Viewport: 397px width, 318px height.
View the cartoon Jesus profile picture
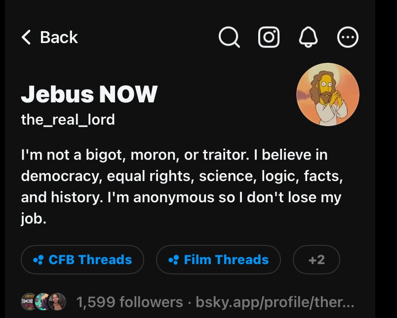[327, 94]
